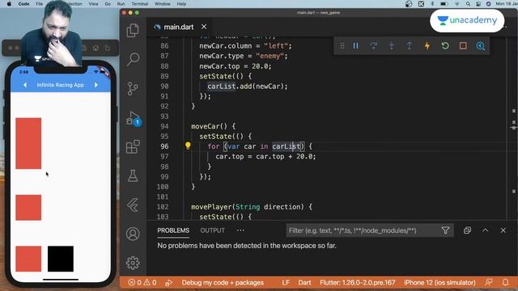This screenshot has width=518, height=291.
Task: Close the bottom panel
Action: pos(503,230)
